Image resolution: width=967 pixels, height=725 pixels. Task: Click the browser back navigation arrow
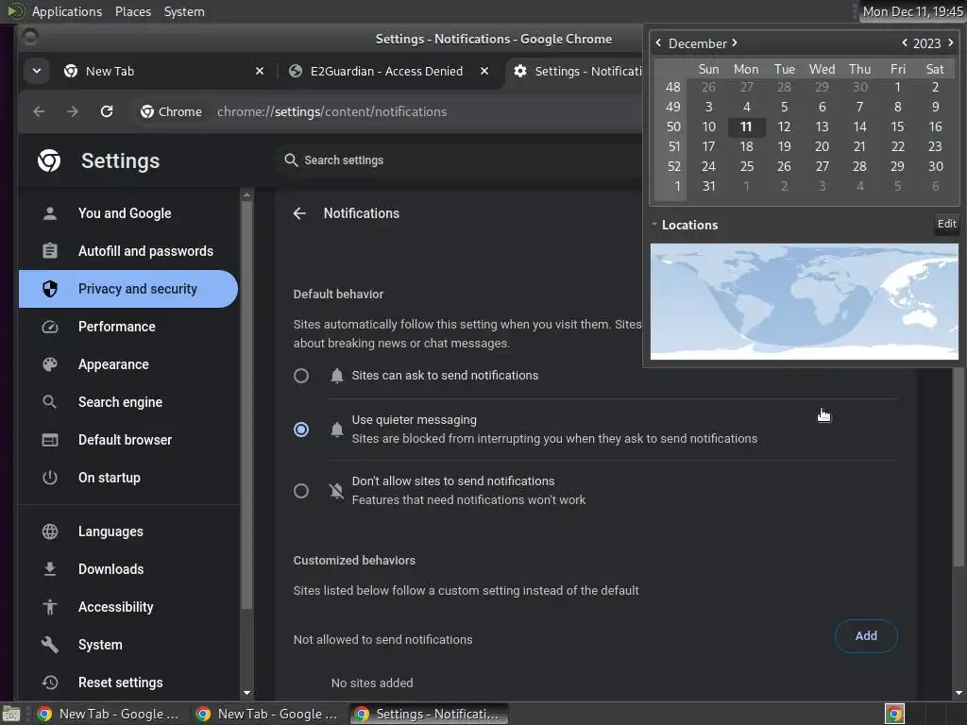(x=39, y=111)
